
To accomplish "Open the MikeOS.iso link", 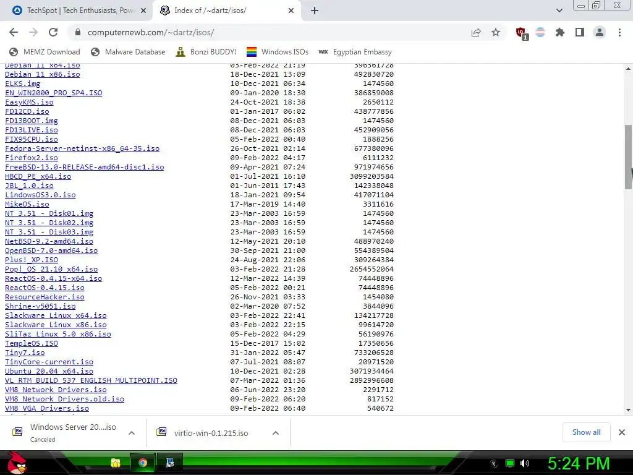I will 27,204.
